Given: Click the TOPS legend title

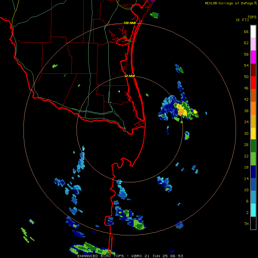Looking at the screenshot, I should click(x=252, y=17).
